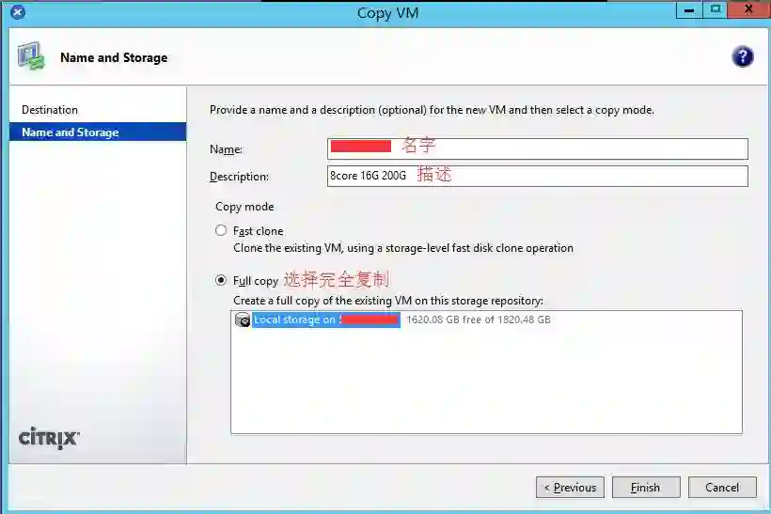
Task: Click the Previous button
Action: click(x=570, y=487)
